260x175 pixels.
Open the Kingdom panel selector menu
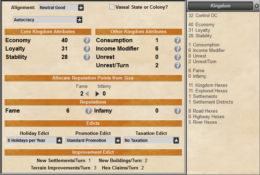pos(221,6)
